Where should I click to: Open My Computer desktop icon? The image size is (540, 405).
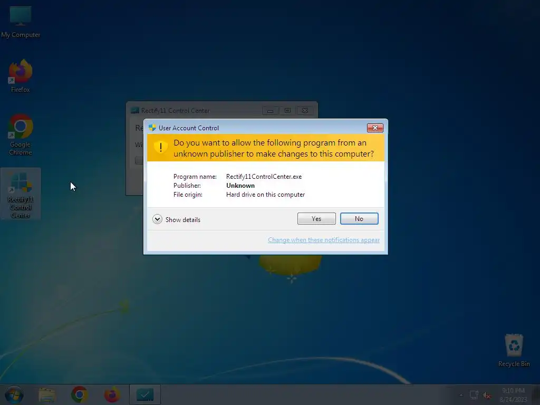pos(21,22)
